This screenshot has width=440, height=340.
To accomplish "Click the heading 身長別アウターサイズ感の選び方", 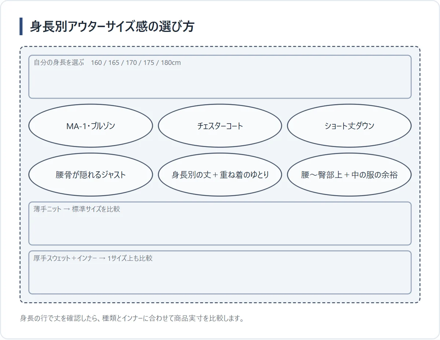I will pos(112,26).
